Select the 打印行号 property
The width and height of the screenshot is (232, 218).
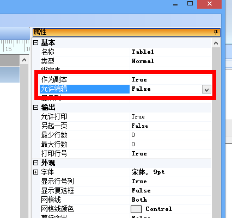click(x=54, y=153)
